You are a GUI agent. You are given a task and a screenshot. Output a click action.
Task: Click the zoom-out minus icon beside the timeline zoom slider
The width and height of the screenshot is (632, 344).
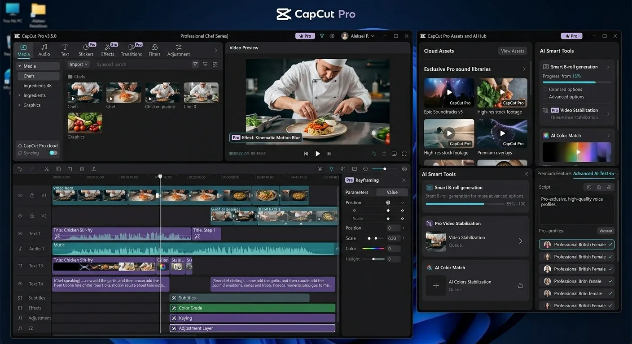click(x=365, y=169)
